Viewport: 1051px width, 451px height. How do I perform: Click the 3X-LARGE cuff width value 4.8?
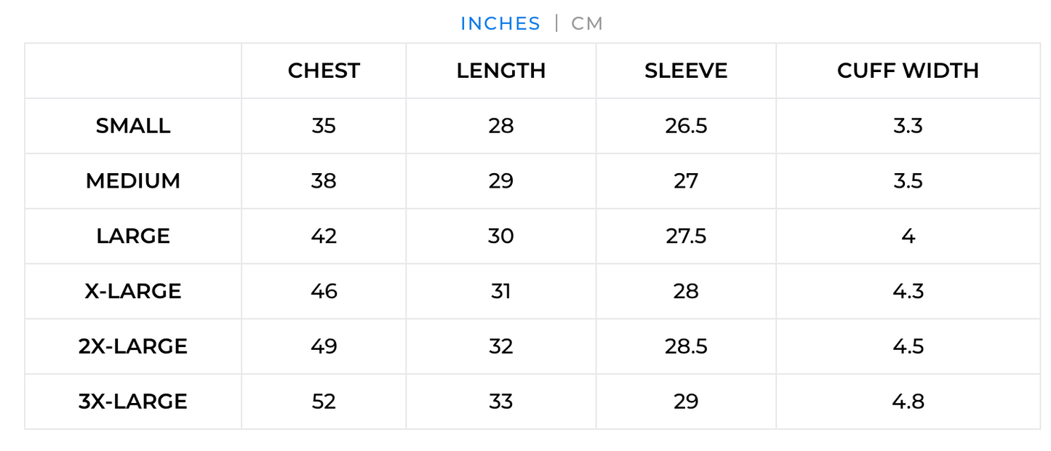tap(908, 402)
